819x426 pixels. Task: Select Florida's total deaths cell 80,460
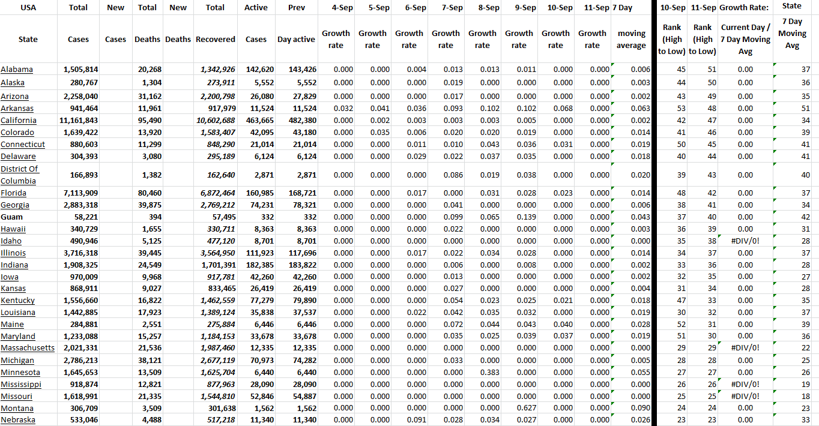click(147, 193)
